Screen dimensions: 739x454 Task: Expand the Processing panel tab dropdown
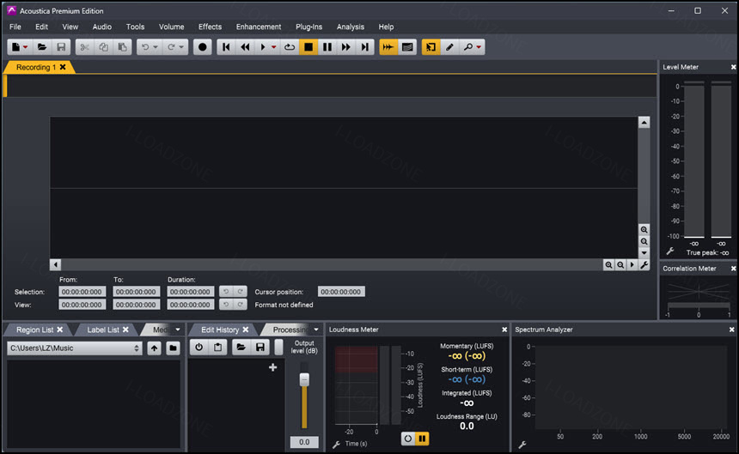coord(315,330)
